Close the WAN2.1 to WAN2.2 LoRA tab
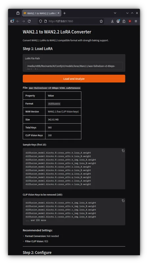This screenshot has width=148, height=264. (59, 13)
